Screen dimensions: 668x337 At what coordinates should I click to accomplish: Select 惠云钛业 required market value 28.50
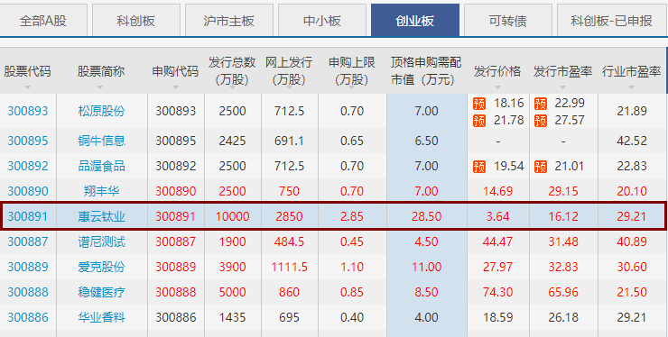point(426,216)
